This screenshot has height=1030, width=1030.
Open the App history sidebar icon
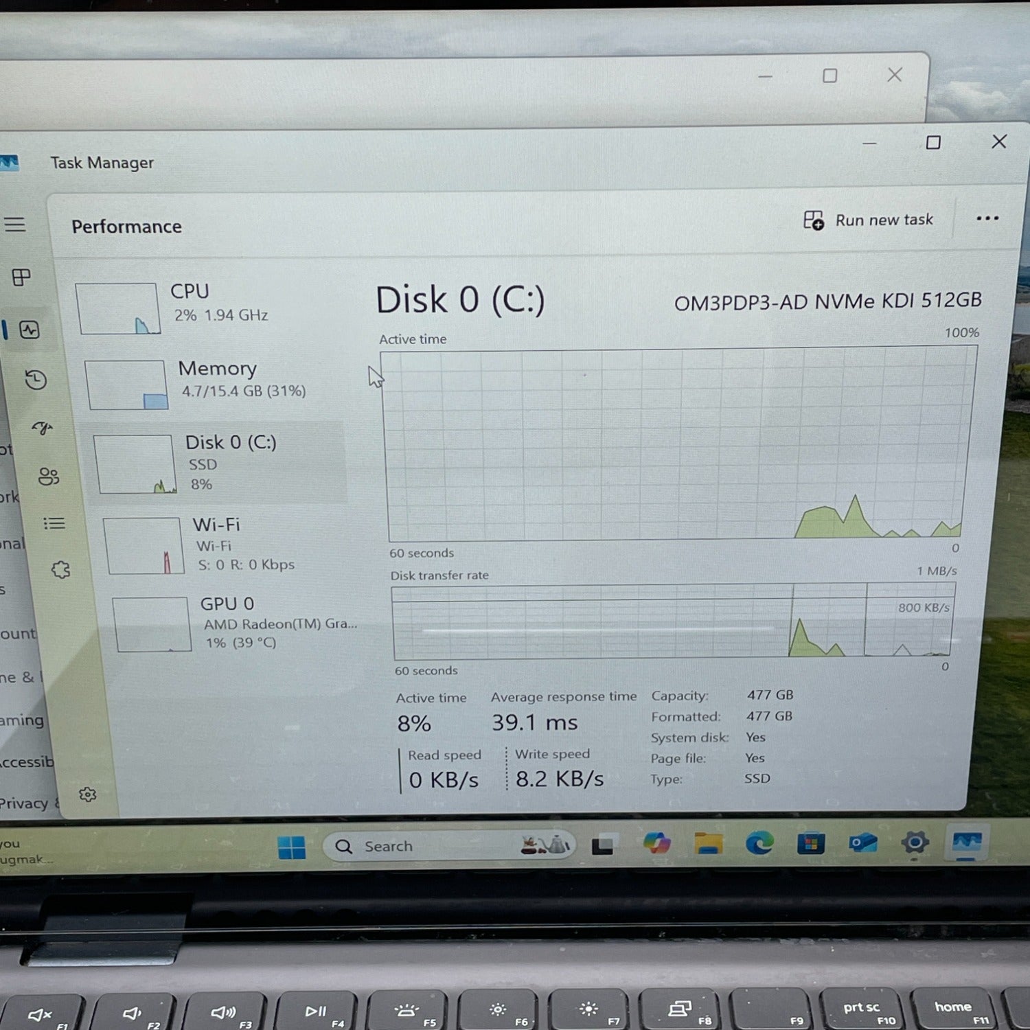pos(36,380)
